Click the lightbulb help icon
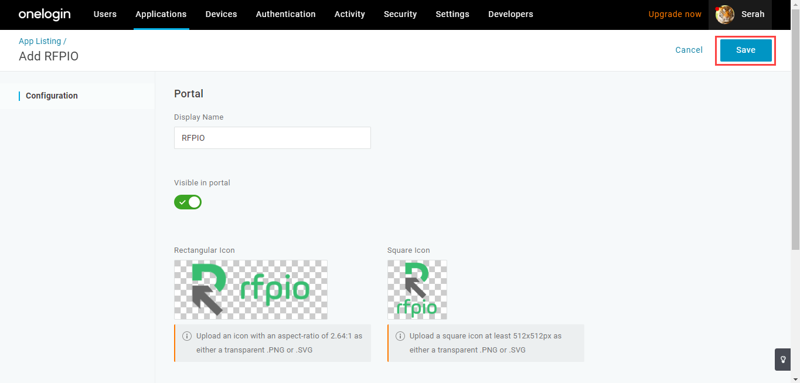The height and width of the screenshot is (383, 800). tap(783, 360)
